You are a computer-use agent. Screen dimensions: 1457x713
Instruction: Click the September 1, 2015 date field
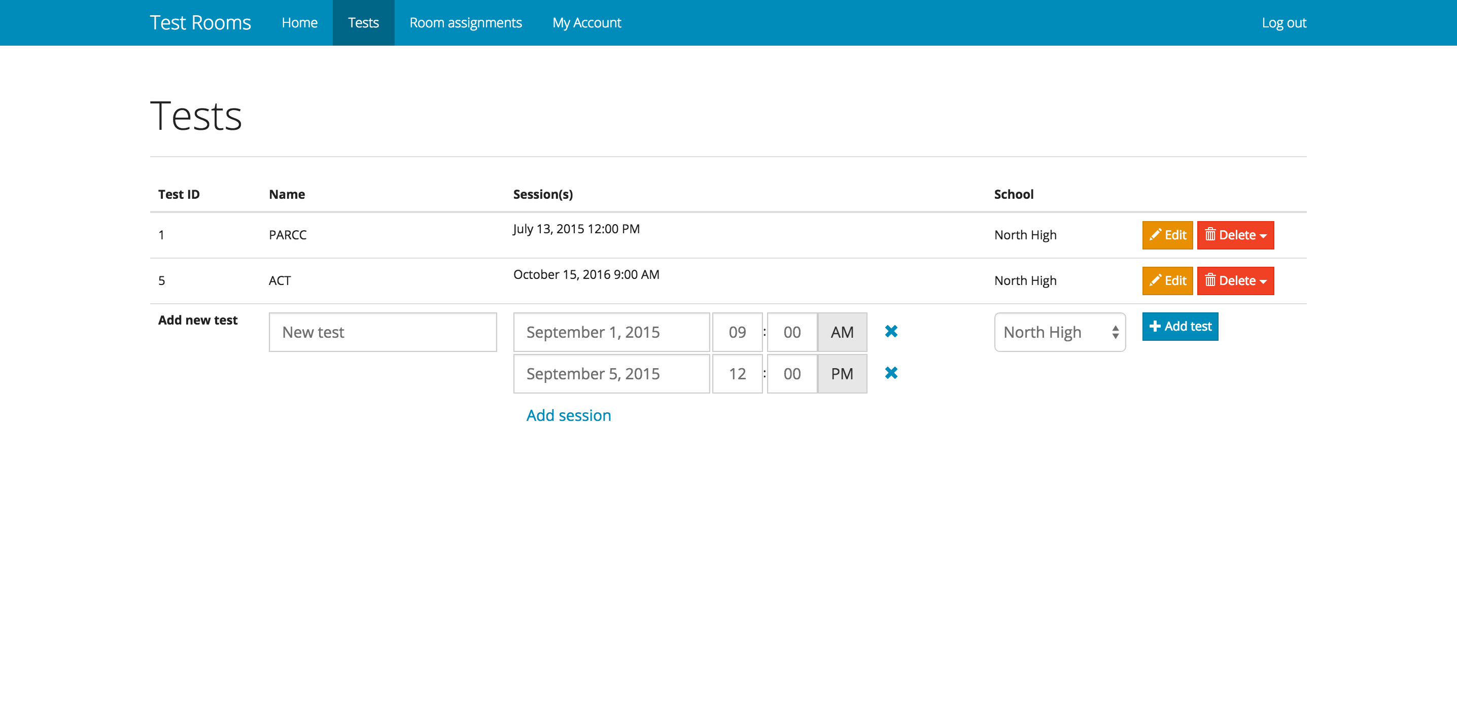[x=611, y=333]
